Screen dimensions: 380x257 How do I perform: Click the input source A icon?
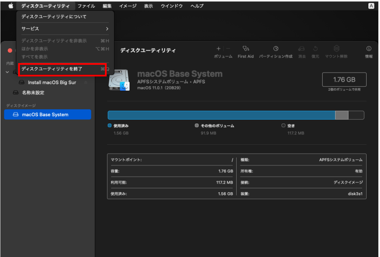point(371,6)
